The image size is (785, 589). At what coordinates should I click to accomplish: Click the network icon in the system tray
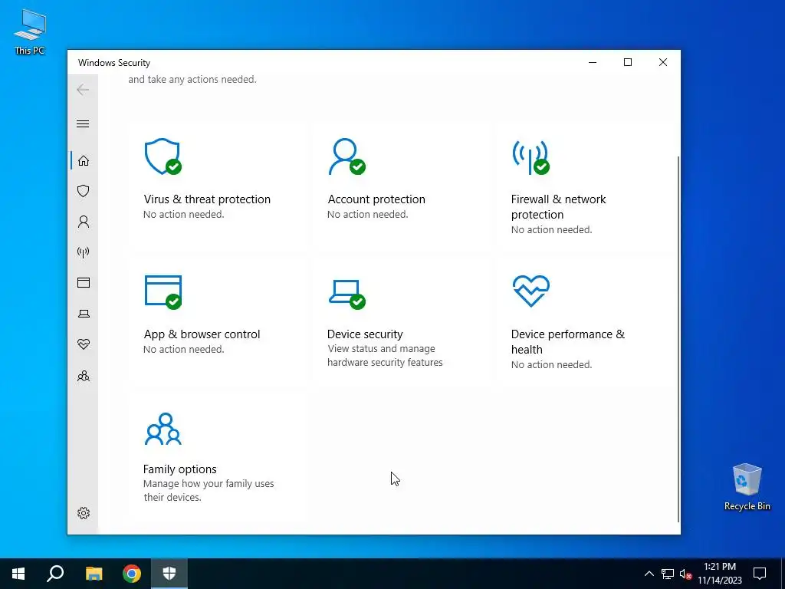668,574
